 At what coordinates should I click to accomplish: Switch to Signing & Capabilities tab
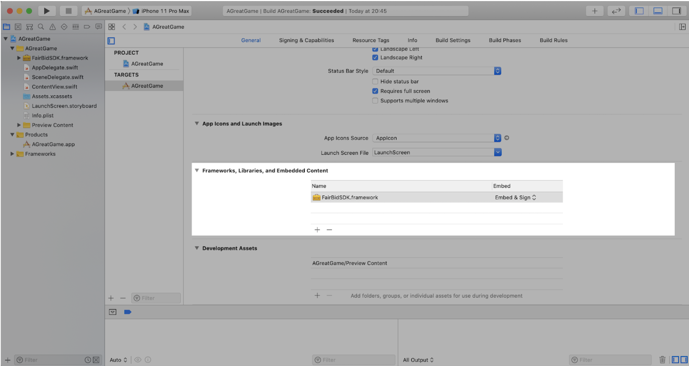point(306,40)
